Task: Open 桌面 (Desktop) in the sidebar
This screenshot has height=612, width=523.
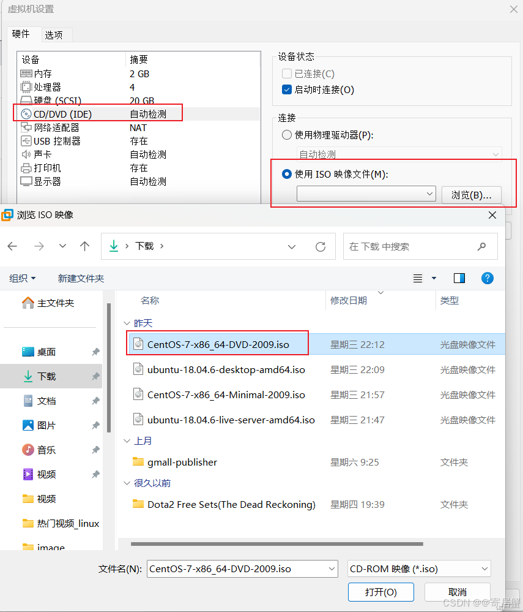Action: pos(51,352)
